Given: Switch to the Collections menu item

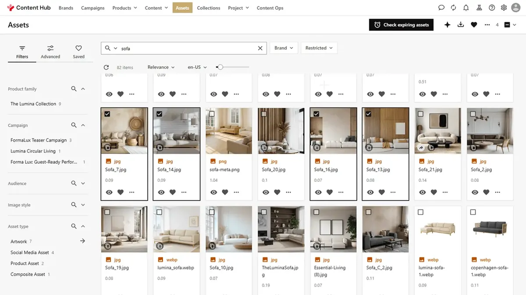Looking at the screenshot, I should [208, 7].
